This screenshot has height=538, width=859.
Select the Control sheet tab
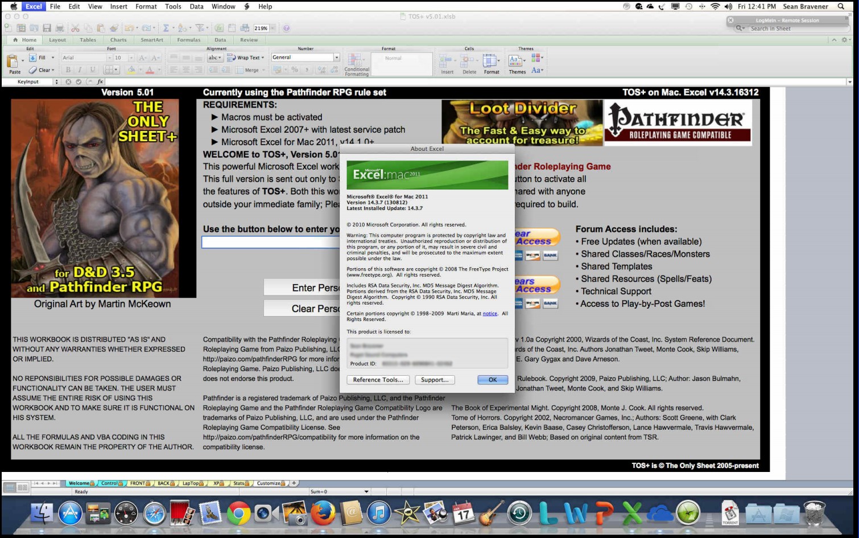[x=111, y=483]
